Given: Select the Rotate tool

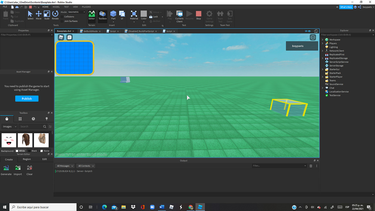Looking at the screenshot, I should pos(55,15).
